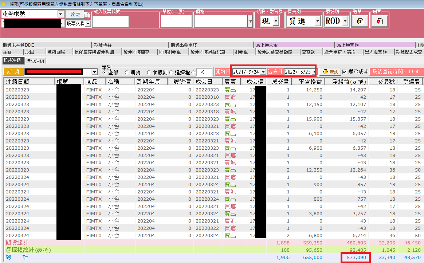This screenshot has width=424, height=263.
Task: Click the total 平倉損益 value 655,000
Action: click(313, 257)
